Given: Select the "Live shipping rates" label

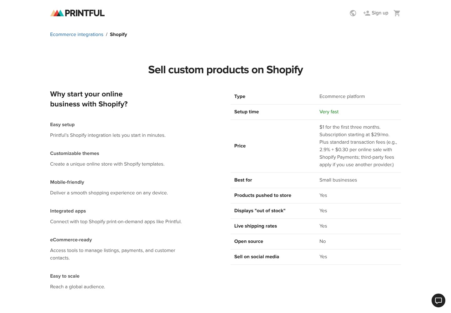Looking at the screenshot, I should [256, 226].
